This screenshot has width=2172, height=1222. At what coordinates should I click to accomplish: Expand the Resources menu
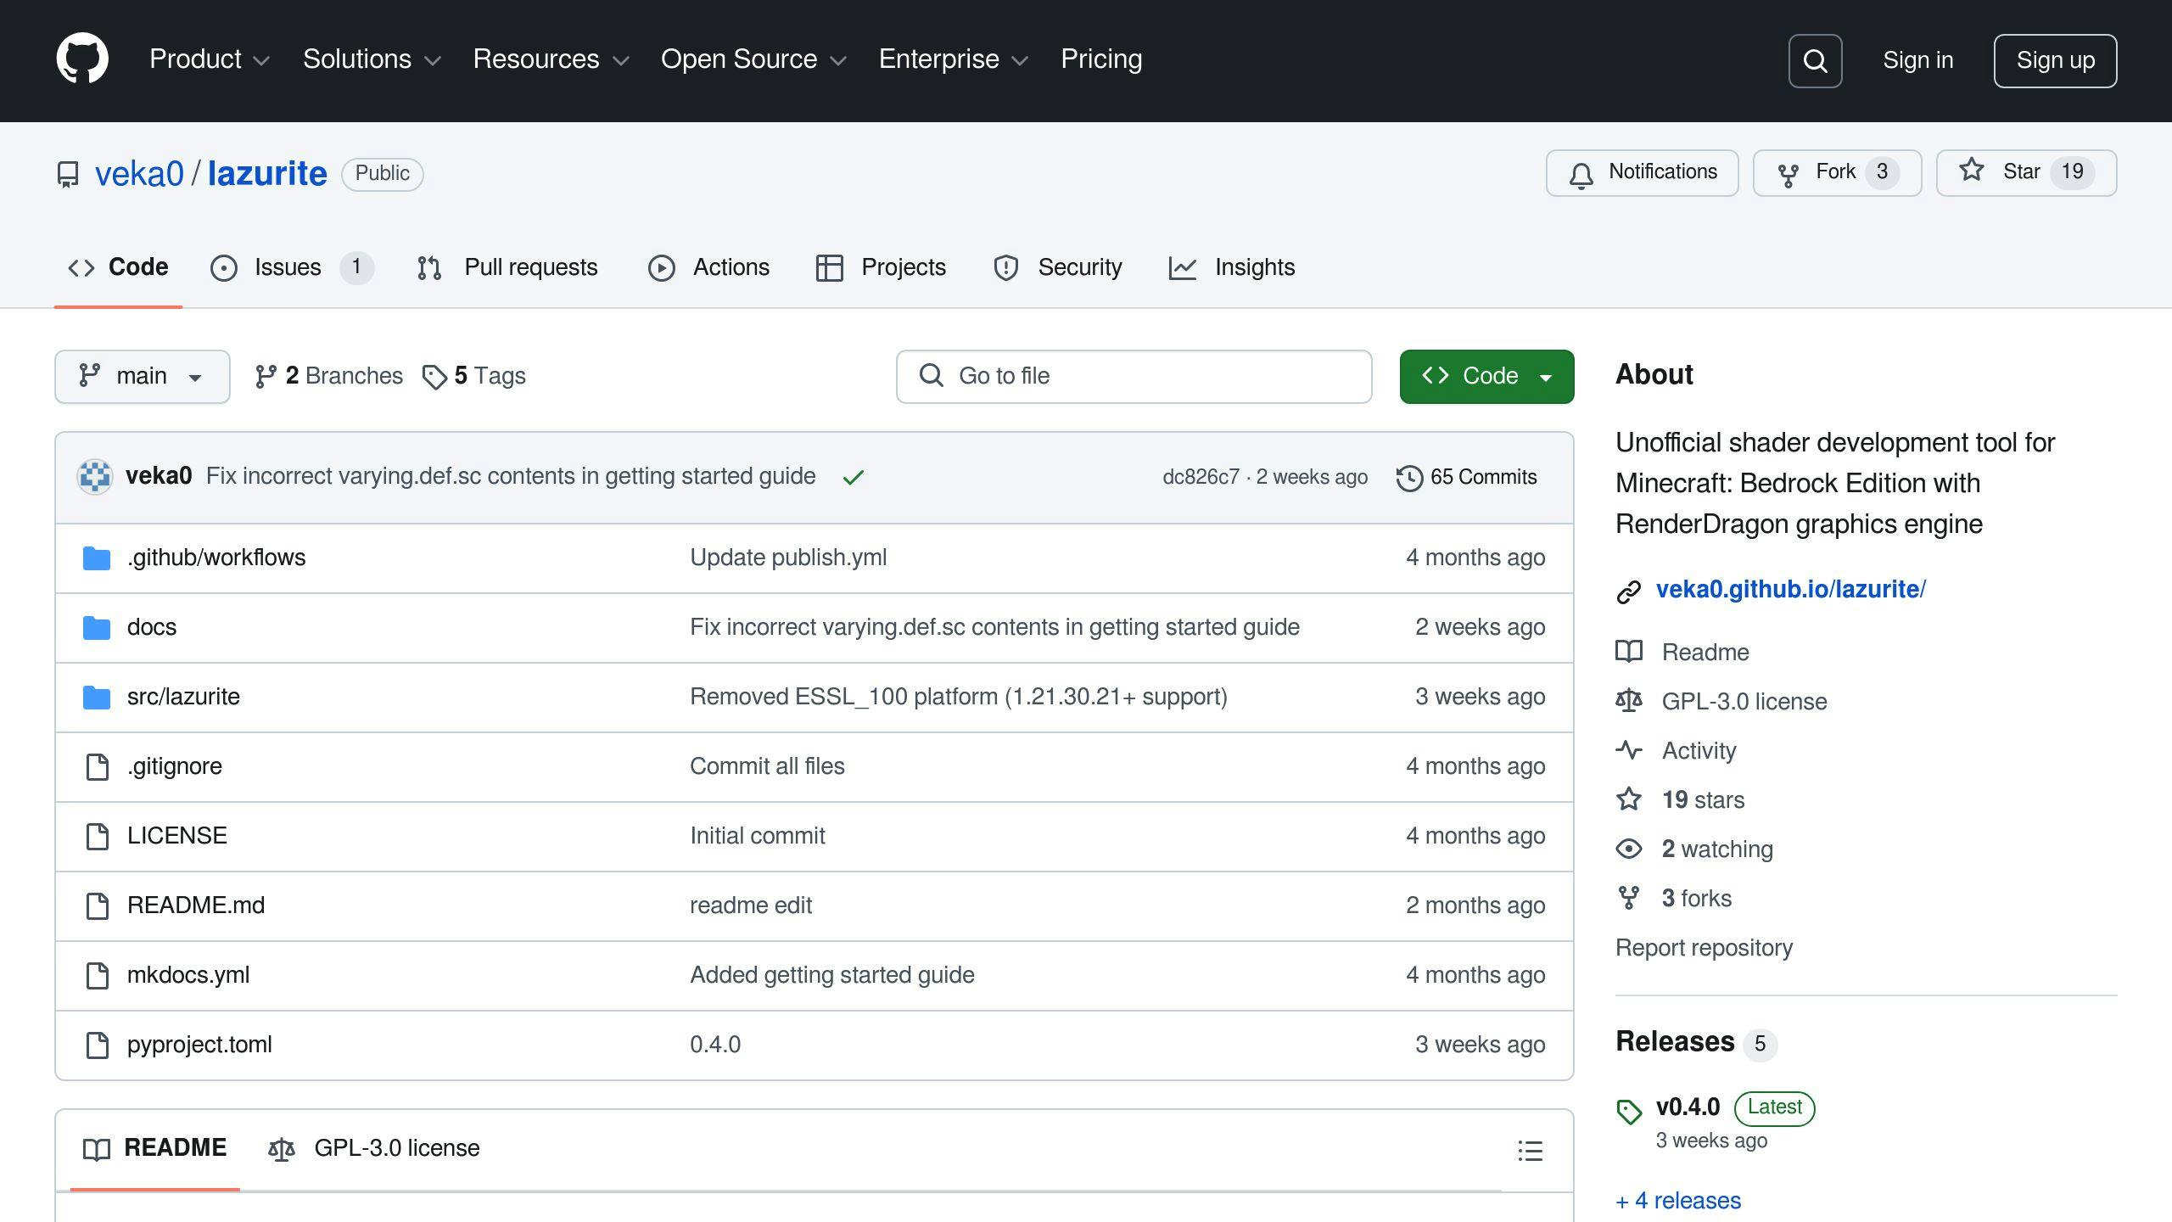tap(551, 59)
